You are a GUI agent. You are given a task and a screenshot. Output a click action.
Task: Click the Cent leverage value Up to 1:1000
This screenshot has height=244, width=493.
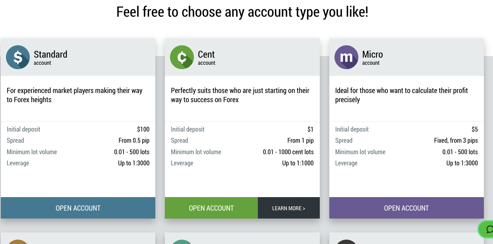pos(298,163)
